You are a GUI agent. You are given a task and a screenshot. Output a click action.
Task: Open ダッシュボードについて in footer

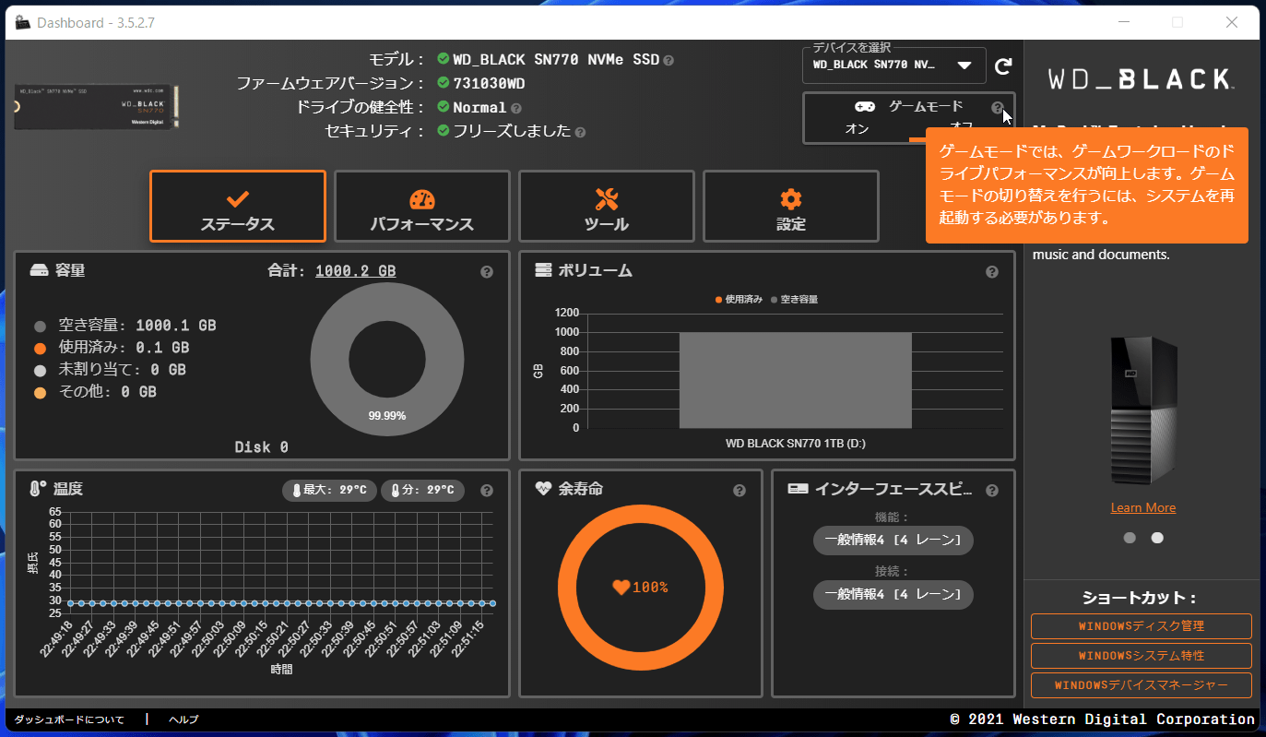69,719
